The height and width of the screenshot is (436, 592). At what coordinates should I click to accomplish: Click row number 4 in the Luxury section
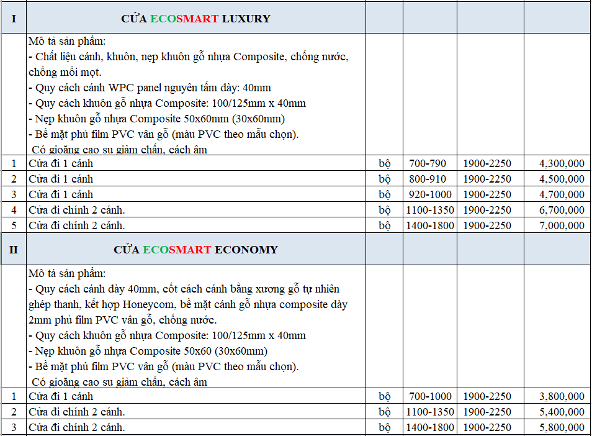[14, 210]
